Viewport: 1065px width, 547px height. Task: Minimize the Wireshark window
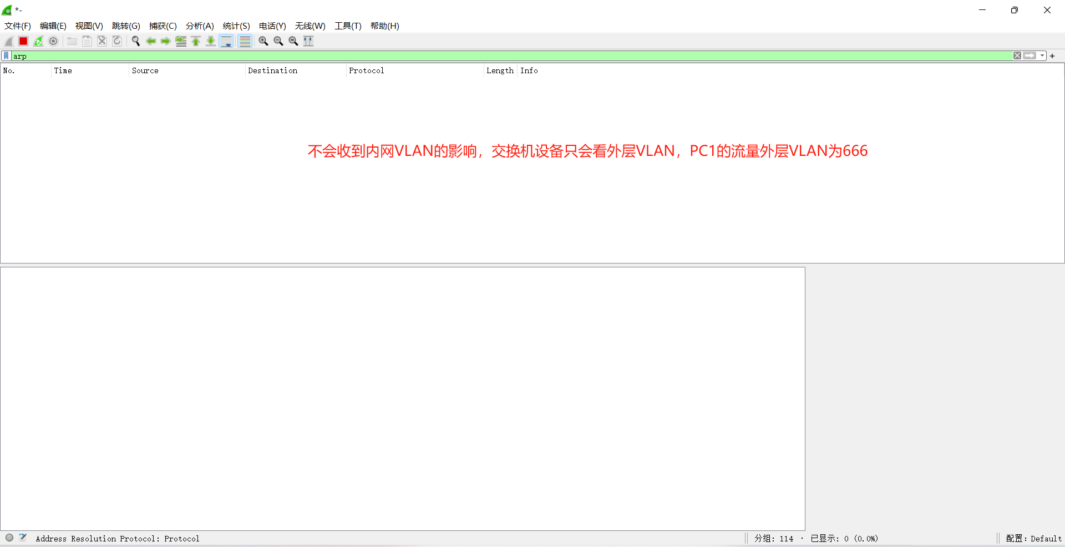coord(982,10)
